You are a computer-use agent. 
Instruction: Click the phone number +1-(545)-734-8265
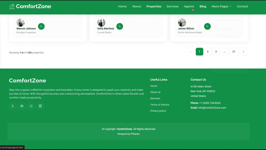click(x=210, y=103)
